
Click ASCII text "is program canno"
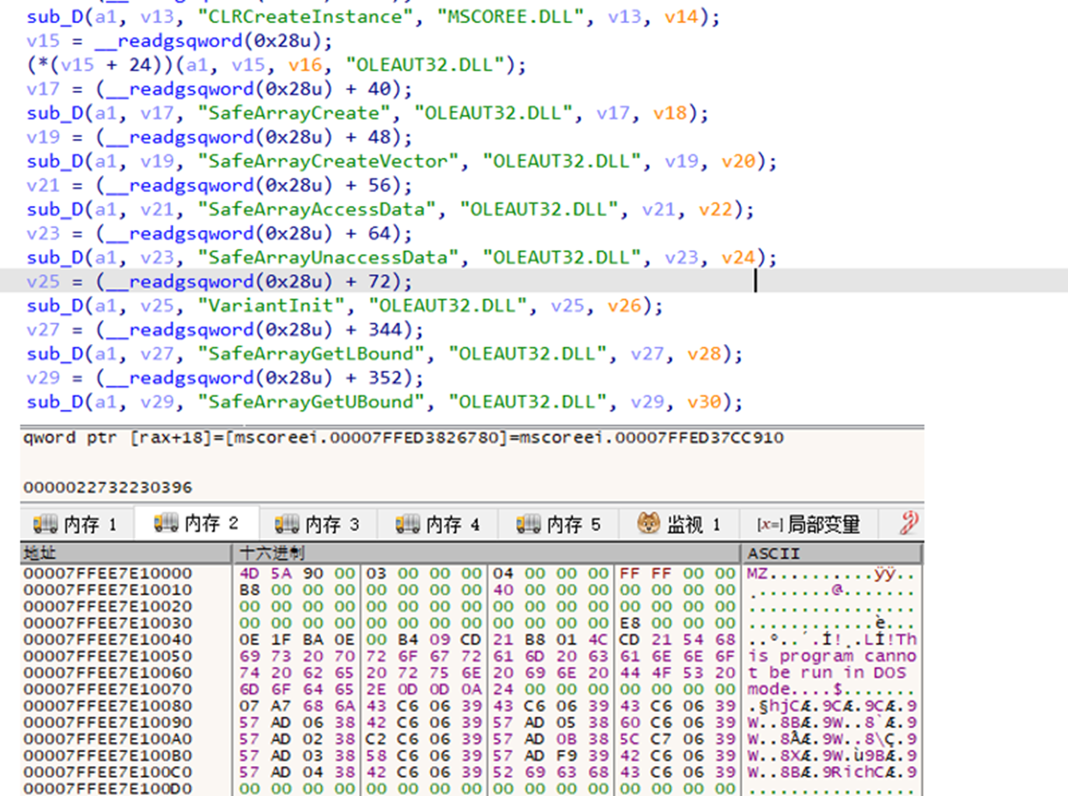click(832, 656)
